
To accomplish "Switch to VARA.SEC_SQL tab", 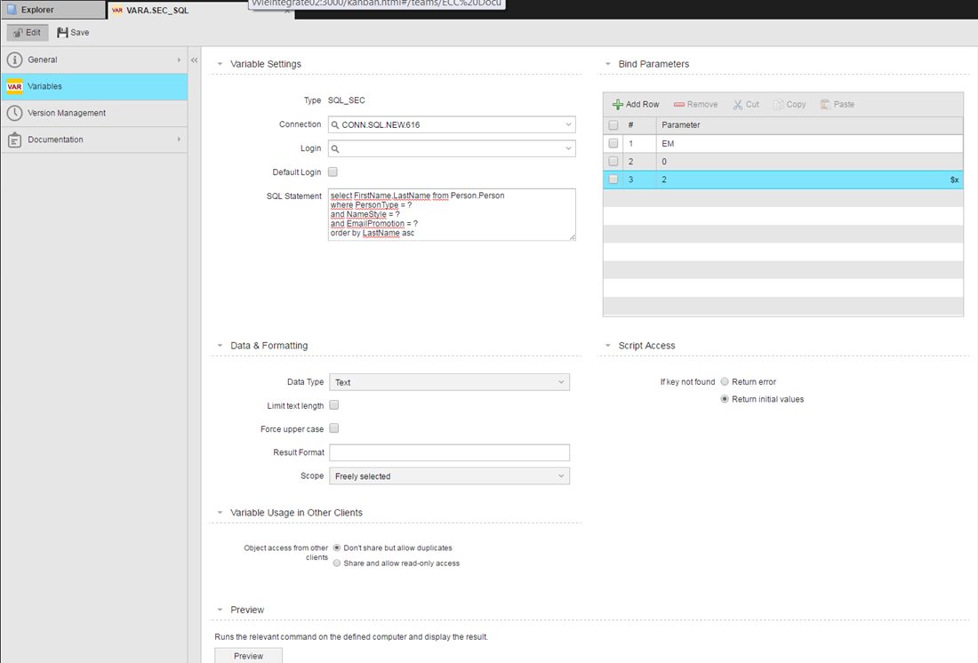I will [199, 10].
